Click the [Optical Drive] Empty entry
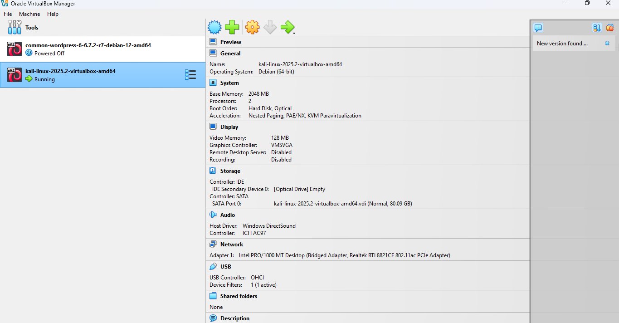Screen dimensions: 619x323 [x=299, y=189]
